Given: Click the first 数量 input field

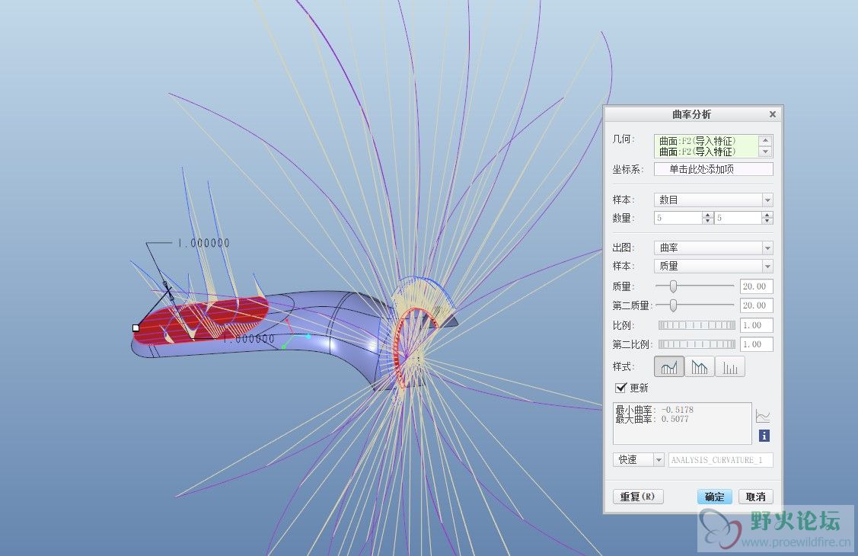Looking at the screenshot, I should (678, 218).
